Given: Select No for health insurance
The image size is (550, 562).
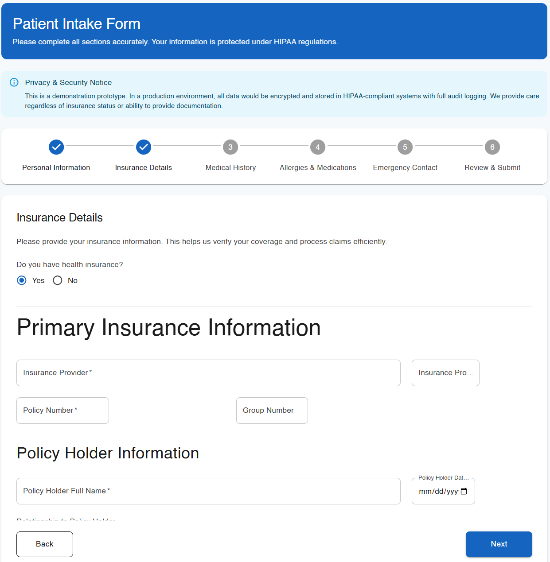Looking at the screenshot, I should coord(58,280).
